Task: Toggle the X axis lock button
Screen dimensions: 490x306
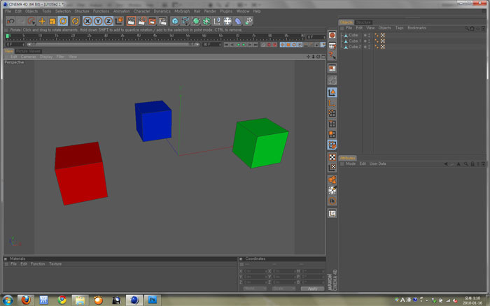Action: tap(87, 21)
